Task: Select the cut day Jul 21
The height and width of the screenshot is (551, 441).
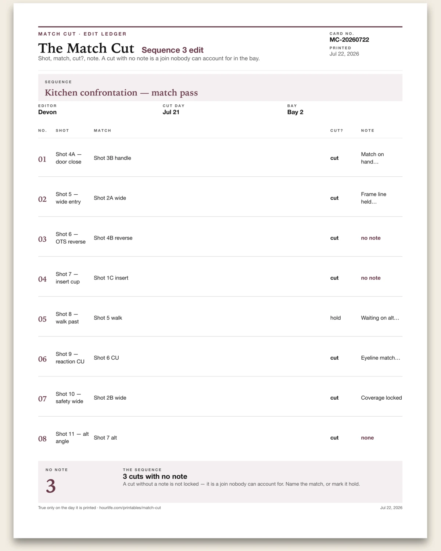Action: (x=171, y=112)
